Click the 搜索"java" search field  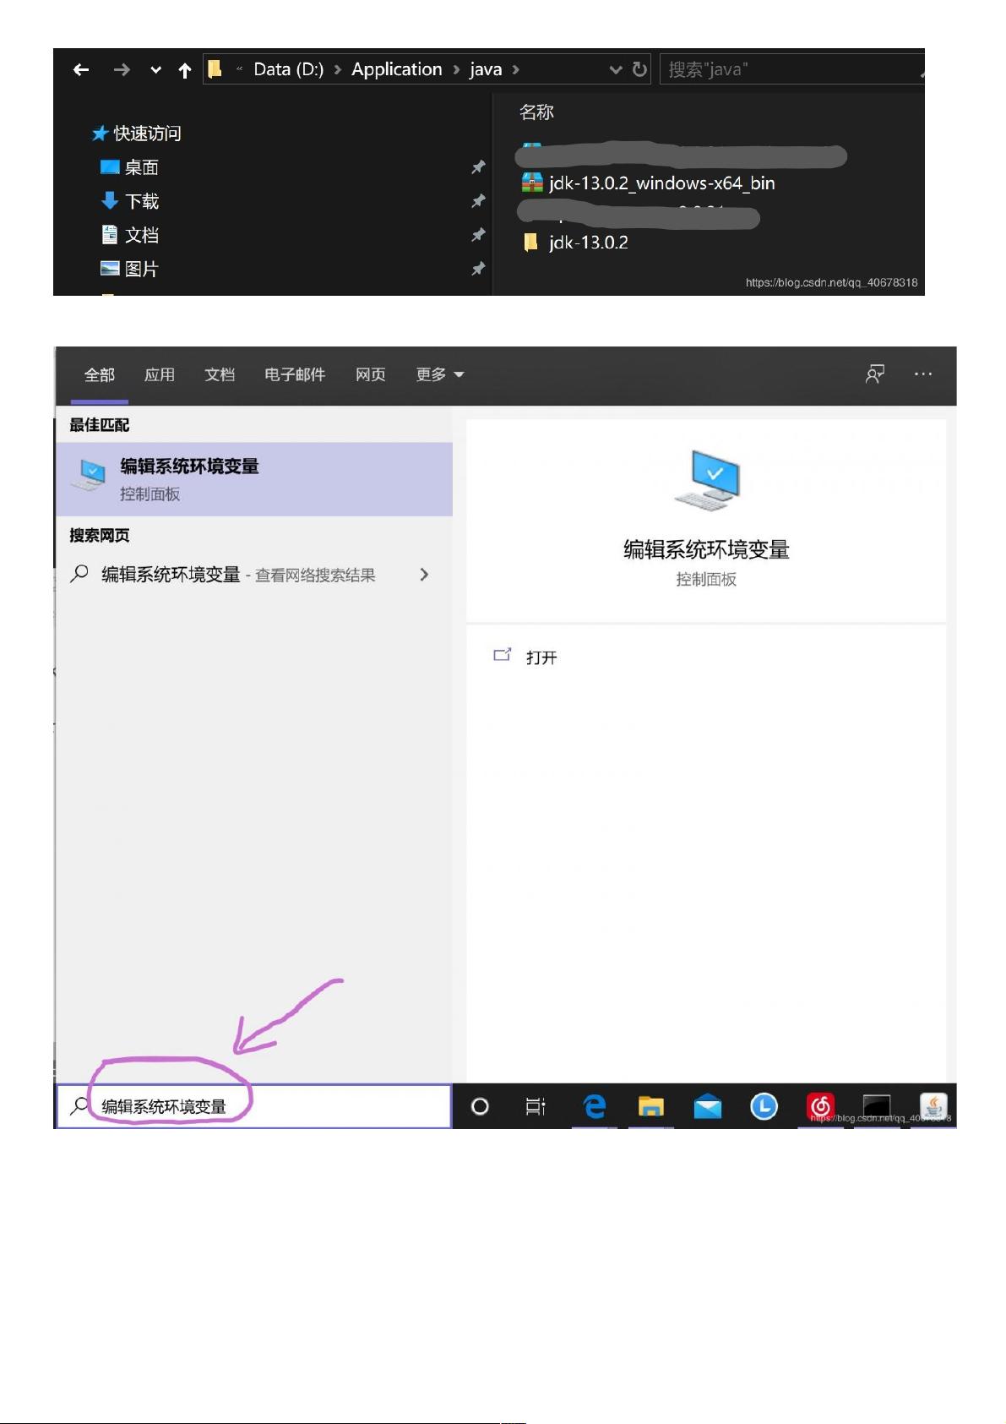click(790, 69)
